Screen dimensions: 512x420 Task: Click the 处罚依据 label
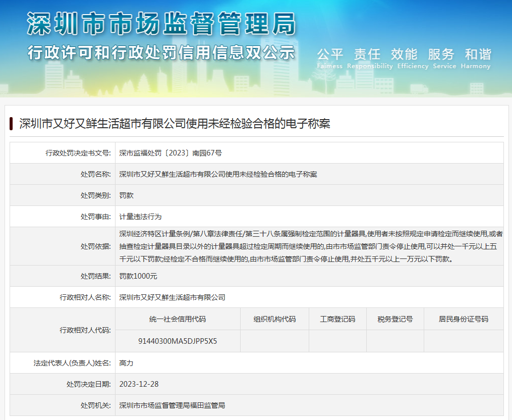click(96, 246)
